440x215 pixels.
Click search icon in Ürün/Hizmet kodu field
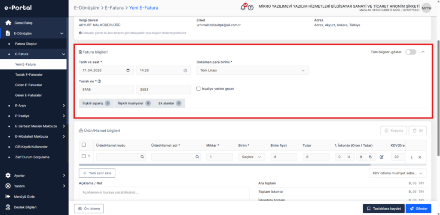(x=142, y=157)
